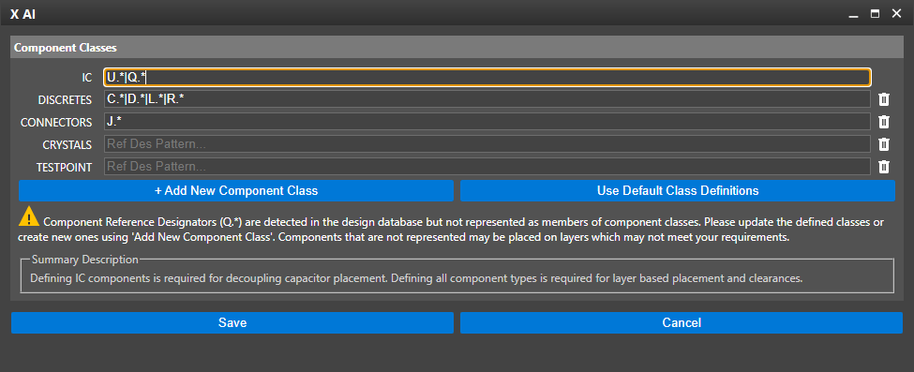Delete the CONNECTORS component class
This screenshot has width=914, height=372.
click(x=884, y=122)
